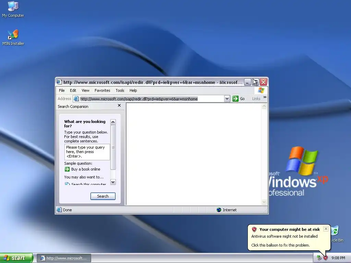The height and width of the screenshot is (263, 351).
Task: Click the Search Companion scrollbar thumb
Action: (113, 147)
